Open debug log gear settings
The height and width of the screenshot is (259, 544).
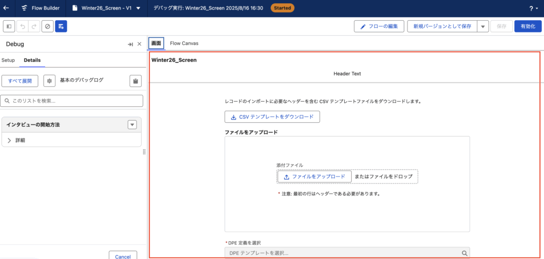tap(49, 81)
